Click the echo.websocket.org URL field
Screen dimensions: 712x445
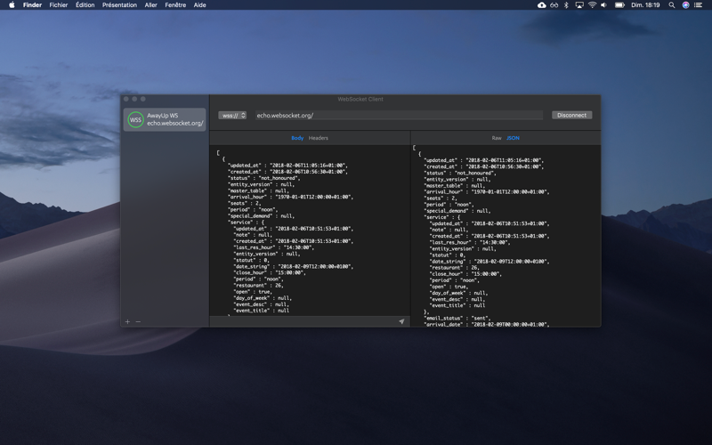tap(399, 116)
